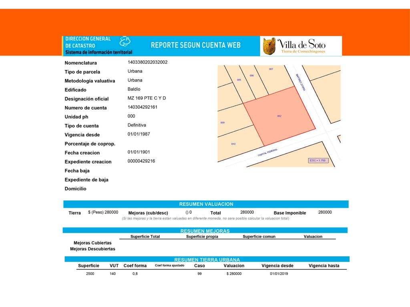Click the Tipo de cuenta value Definitiva
This screenshot has width=410, height=307.
pos(137,125)
